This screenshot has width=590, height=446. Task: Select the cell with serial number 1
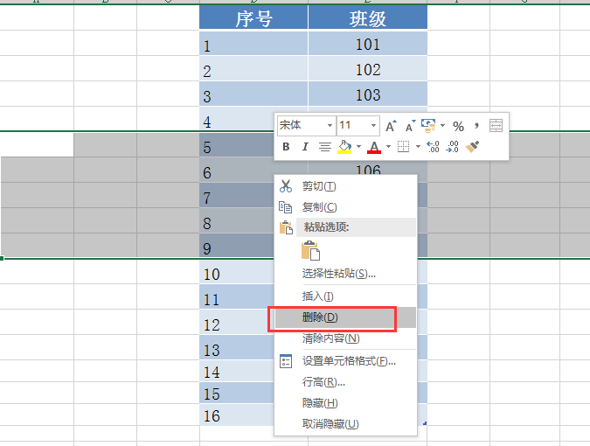click(x=253, y=43)
